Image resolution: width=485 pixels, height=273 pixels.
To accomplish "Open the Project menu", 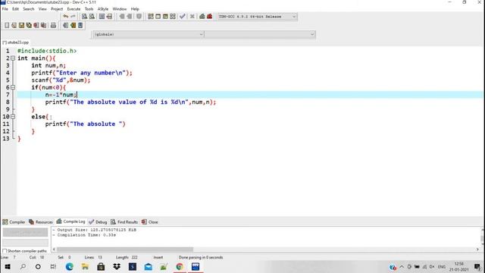I will (x=57, y=9).
